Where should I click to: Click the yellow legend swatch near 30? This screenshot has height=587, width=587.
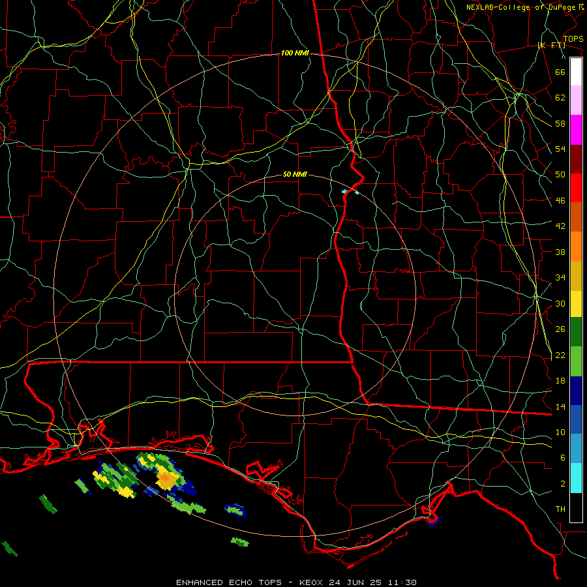click(x=576, y=304)
